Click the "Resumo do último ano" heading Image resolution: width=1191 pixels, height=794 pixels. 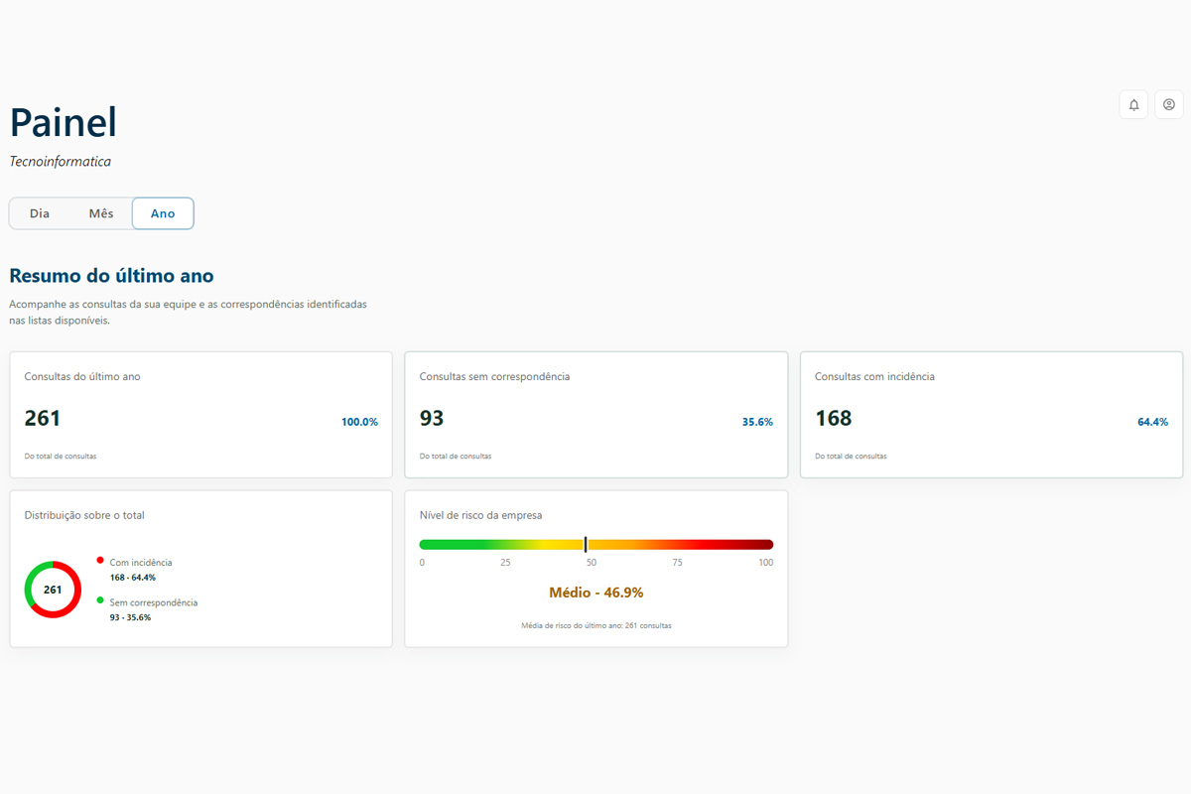pos(111,276)
